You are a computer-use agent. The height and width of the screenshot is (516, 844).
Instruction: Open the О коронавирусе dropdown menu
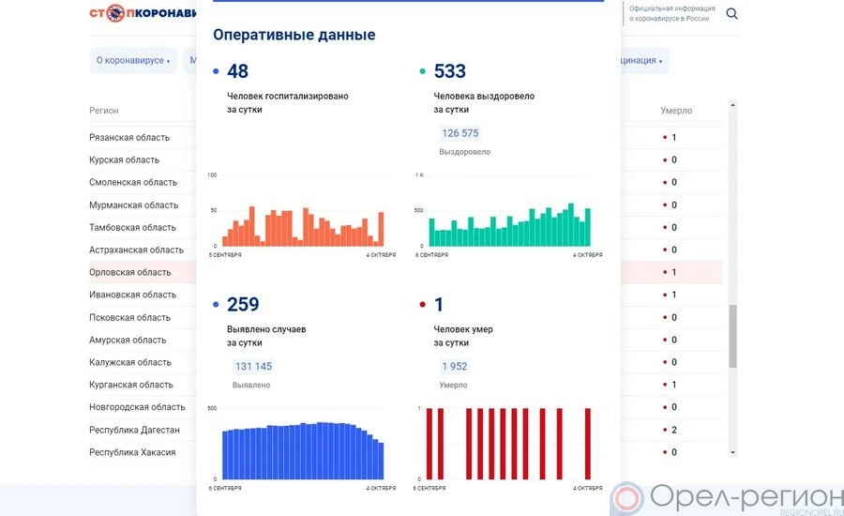[x=133, y=61]
